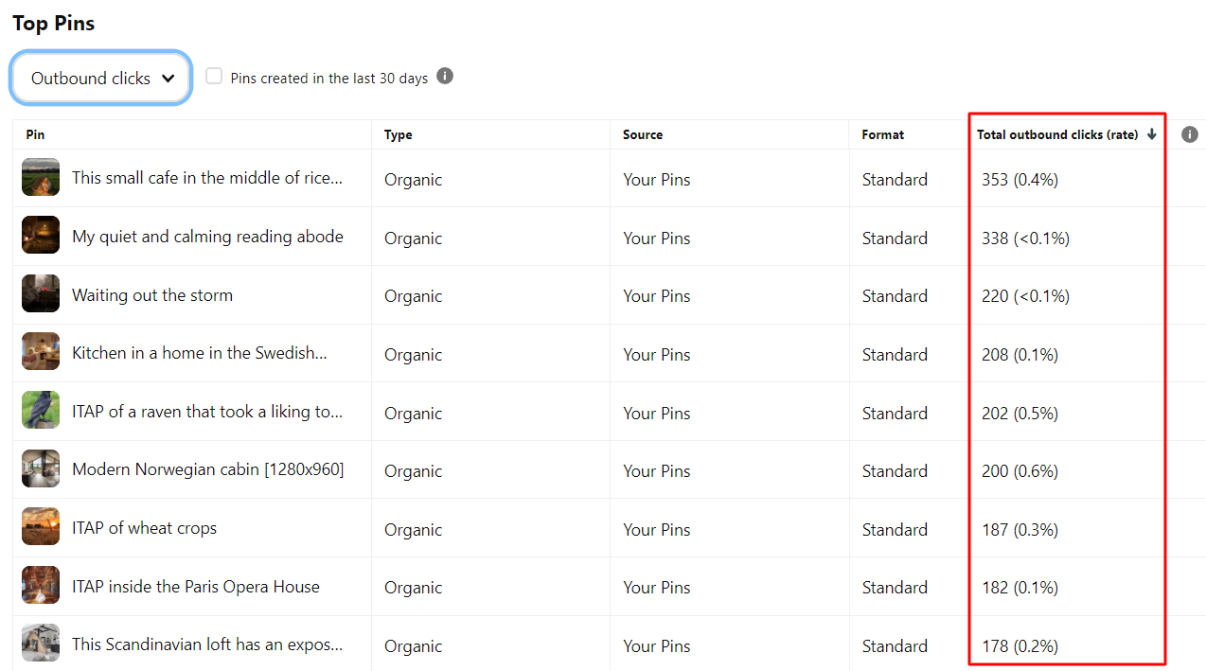Open the wheat crops pin thumbnail
The height and width of the screenshot is (671, 1206).
[x=41, y=527]
